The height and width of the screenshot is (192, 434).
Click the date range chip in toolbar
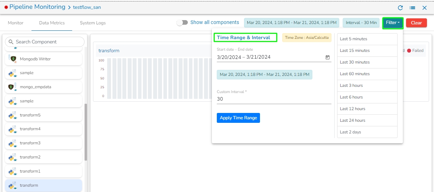[x=291, y=23]
